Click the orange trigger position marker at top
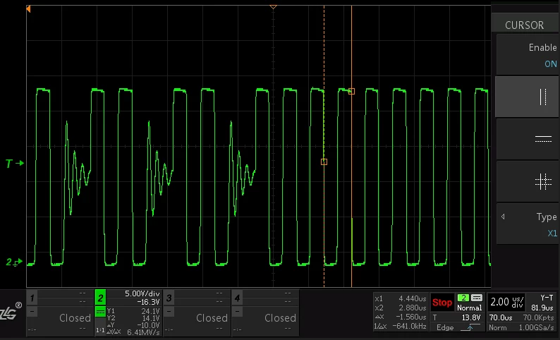This screenshot has height=340, width=560. tap(273, 7)
